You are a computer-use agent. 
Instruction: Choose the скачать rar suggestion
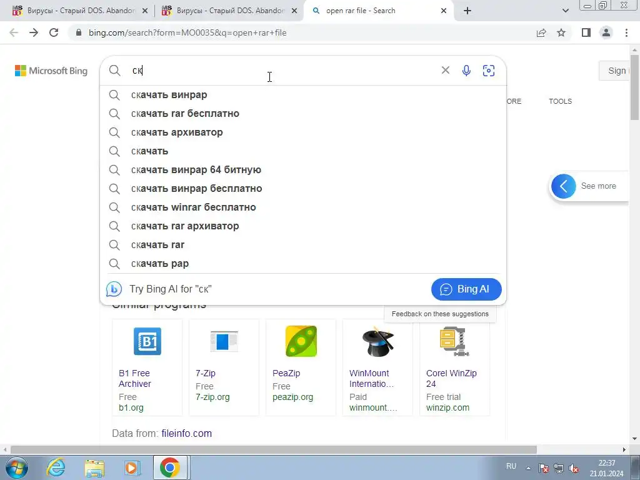point(303,245)
